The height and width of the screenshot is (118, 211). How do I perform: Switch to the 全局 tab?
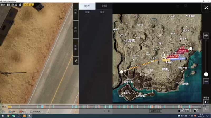pos(104,6)
